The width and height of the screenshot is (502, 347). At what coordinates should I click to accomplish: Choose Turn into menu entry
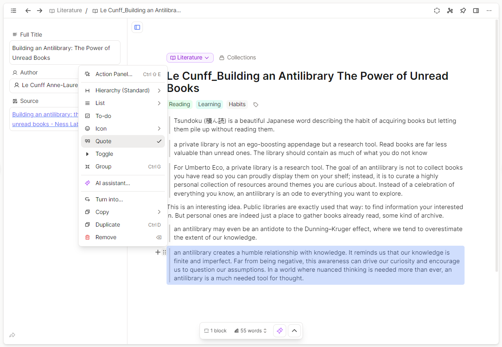(123, 199)
